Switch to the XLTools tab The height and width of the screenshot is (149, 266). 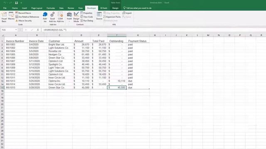103,8
